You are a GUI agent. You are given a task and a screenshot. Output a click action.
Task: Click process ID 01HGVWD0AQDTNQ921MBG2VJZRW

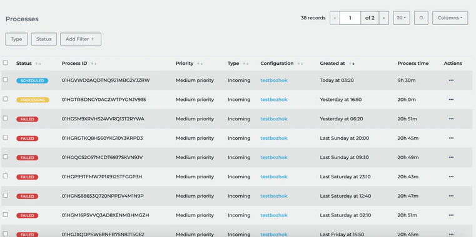click(106, 80)
